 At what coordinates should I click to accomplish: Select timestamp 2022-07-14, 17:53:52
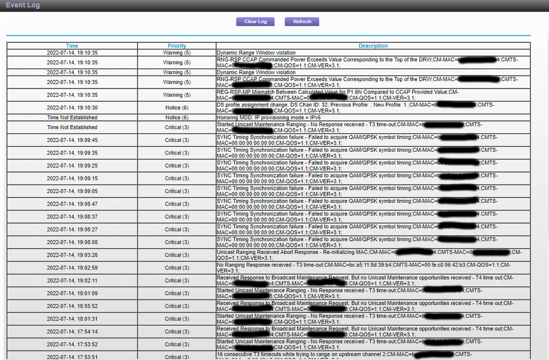(x=72, y=345)
